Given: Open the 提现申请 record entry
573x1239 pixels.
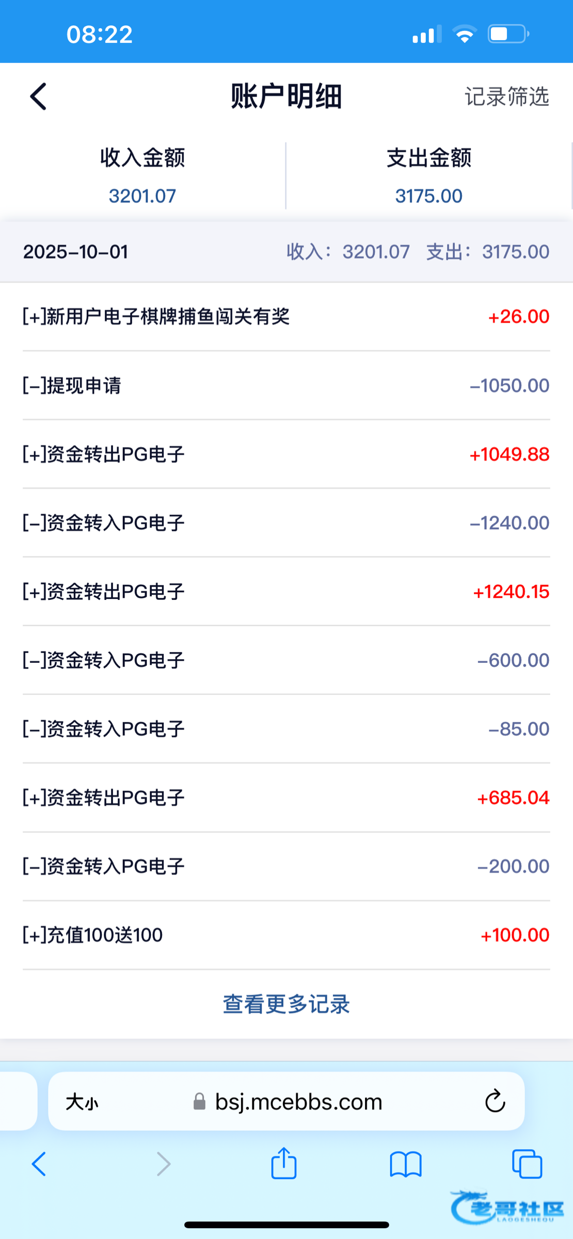Looking at the screenshot, I should point(286,385).
